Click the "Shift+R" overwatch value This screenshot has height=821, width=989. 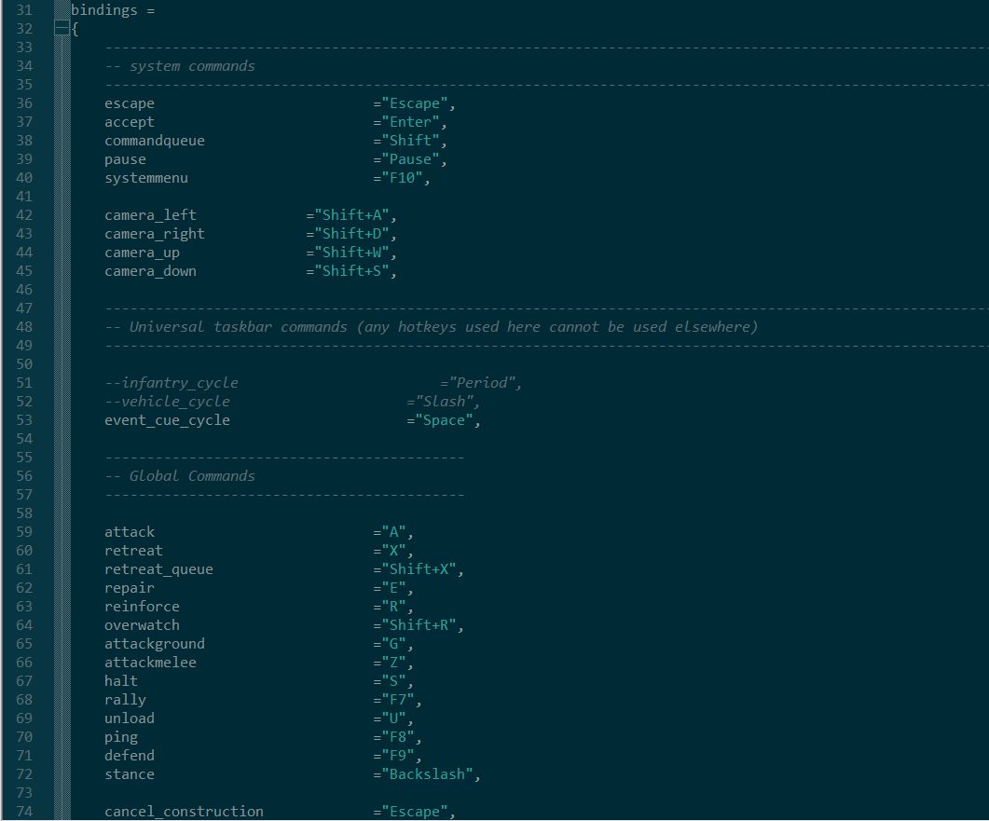(x=419, y=625)
